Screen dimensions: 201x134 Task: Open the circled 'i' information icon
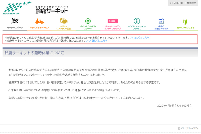click(x=137, y=21)
